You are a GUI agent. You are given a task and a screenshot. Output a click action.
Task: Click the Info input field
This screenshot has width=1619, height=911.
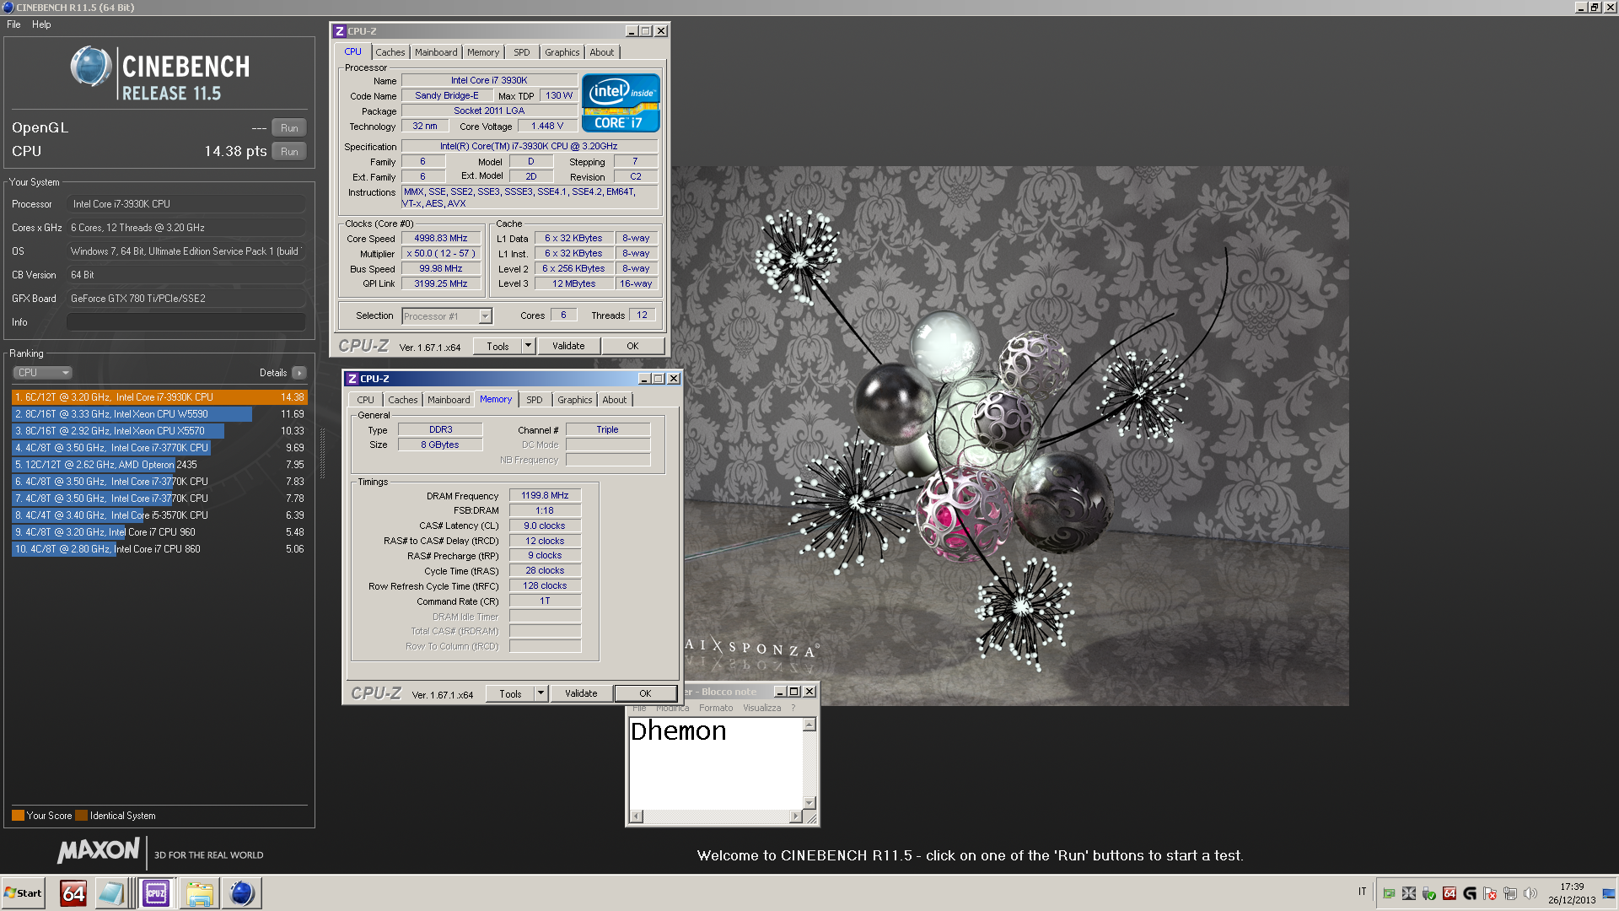186,322
